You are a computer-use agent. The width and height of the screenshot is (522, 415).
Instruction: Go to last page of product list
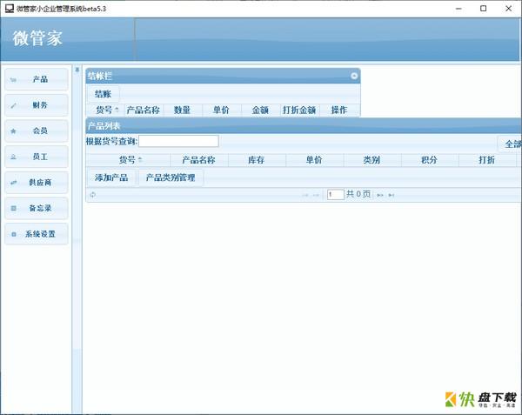[x=391, y=195]
